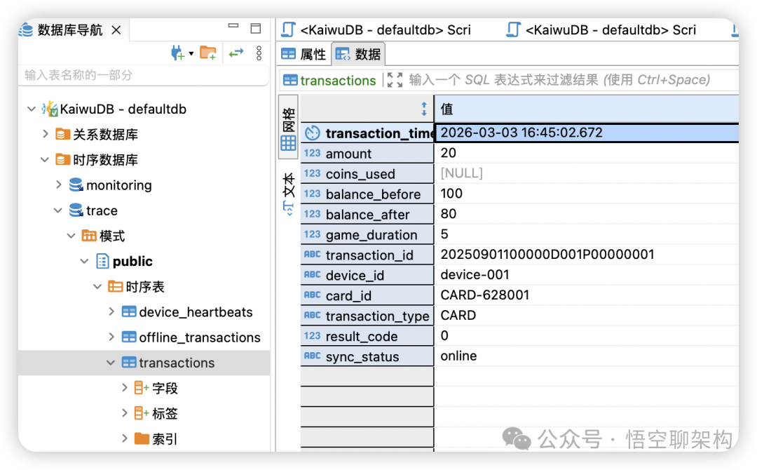757x470 pixels.
Task: Select the transactions table in the tree
Action: pos(177,363)
